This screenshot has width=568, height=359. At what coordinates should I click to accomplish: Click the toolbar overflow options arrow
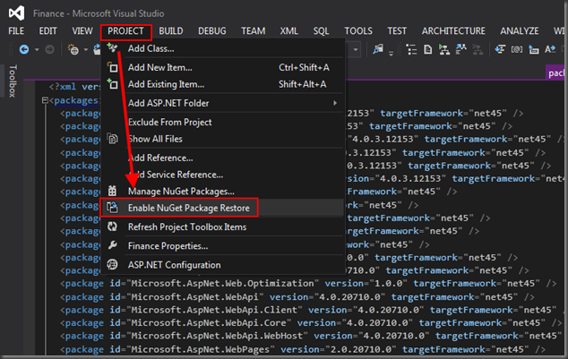coord(391,54)
